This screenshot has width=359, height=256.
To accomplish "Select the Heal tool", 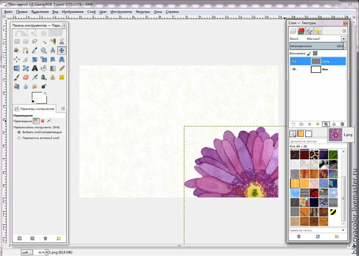I will (x=62, y=77).
